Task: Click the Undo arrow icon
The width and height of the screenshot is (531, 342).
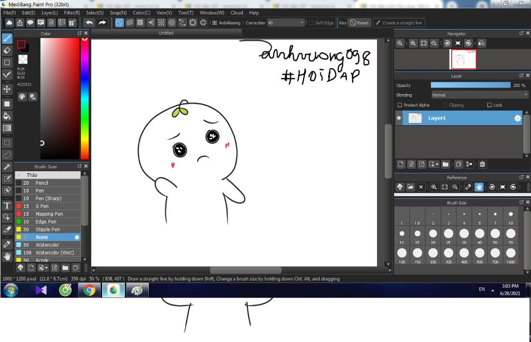Action: click(89, 23)
